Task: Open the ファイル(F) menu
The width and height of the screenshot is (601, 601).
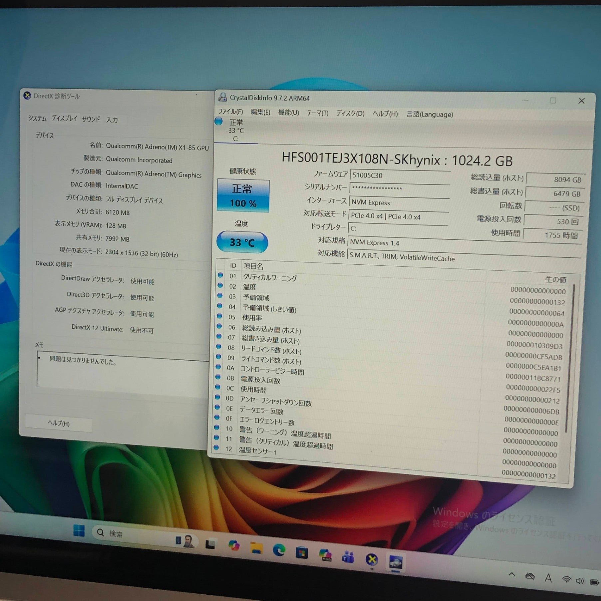Action: click(230, 112)
